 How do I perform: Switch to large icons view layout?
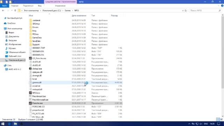tap(222, 119)
